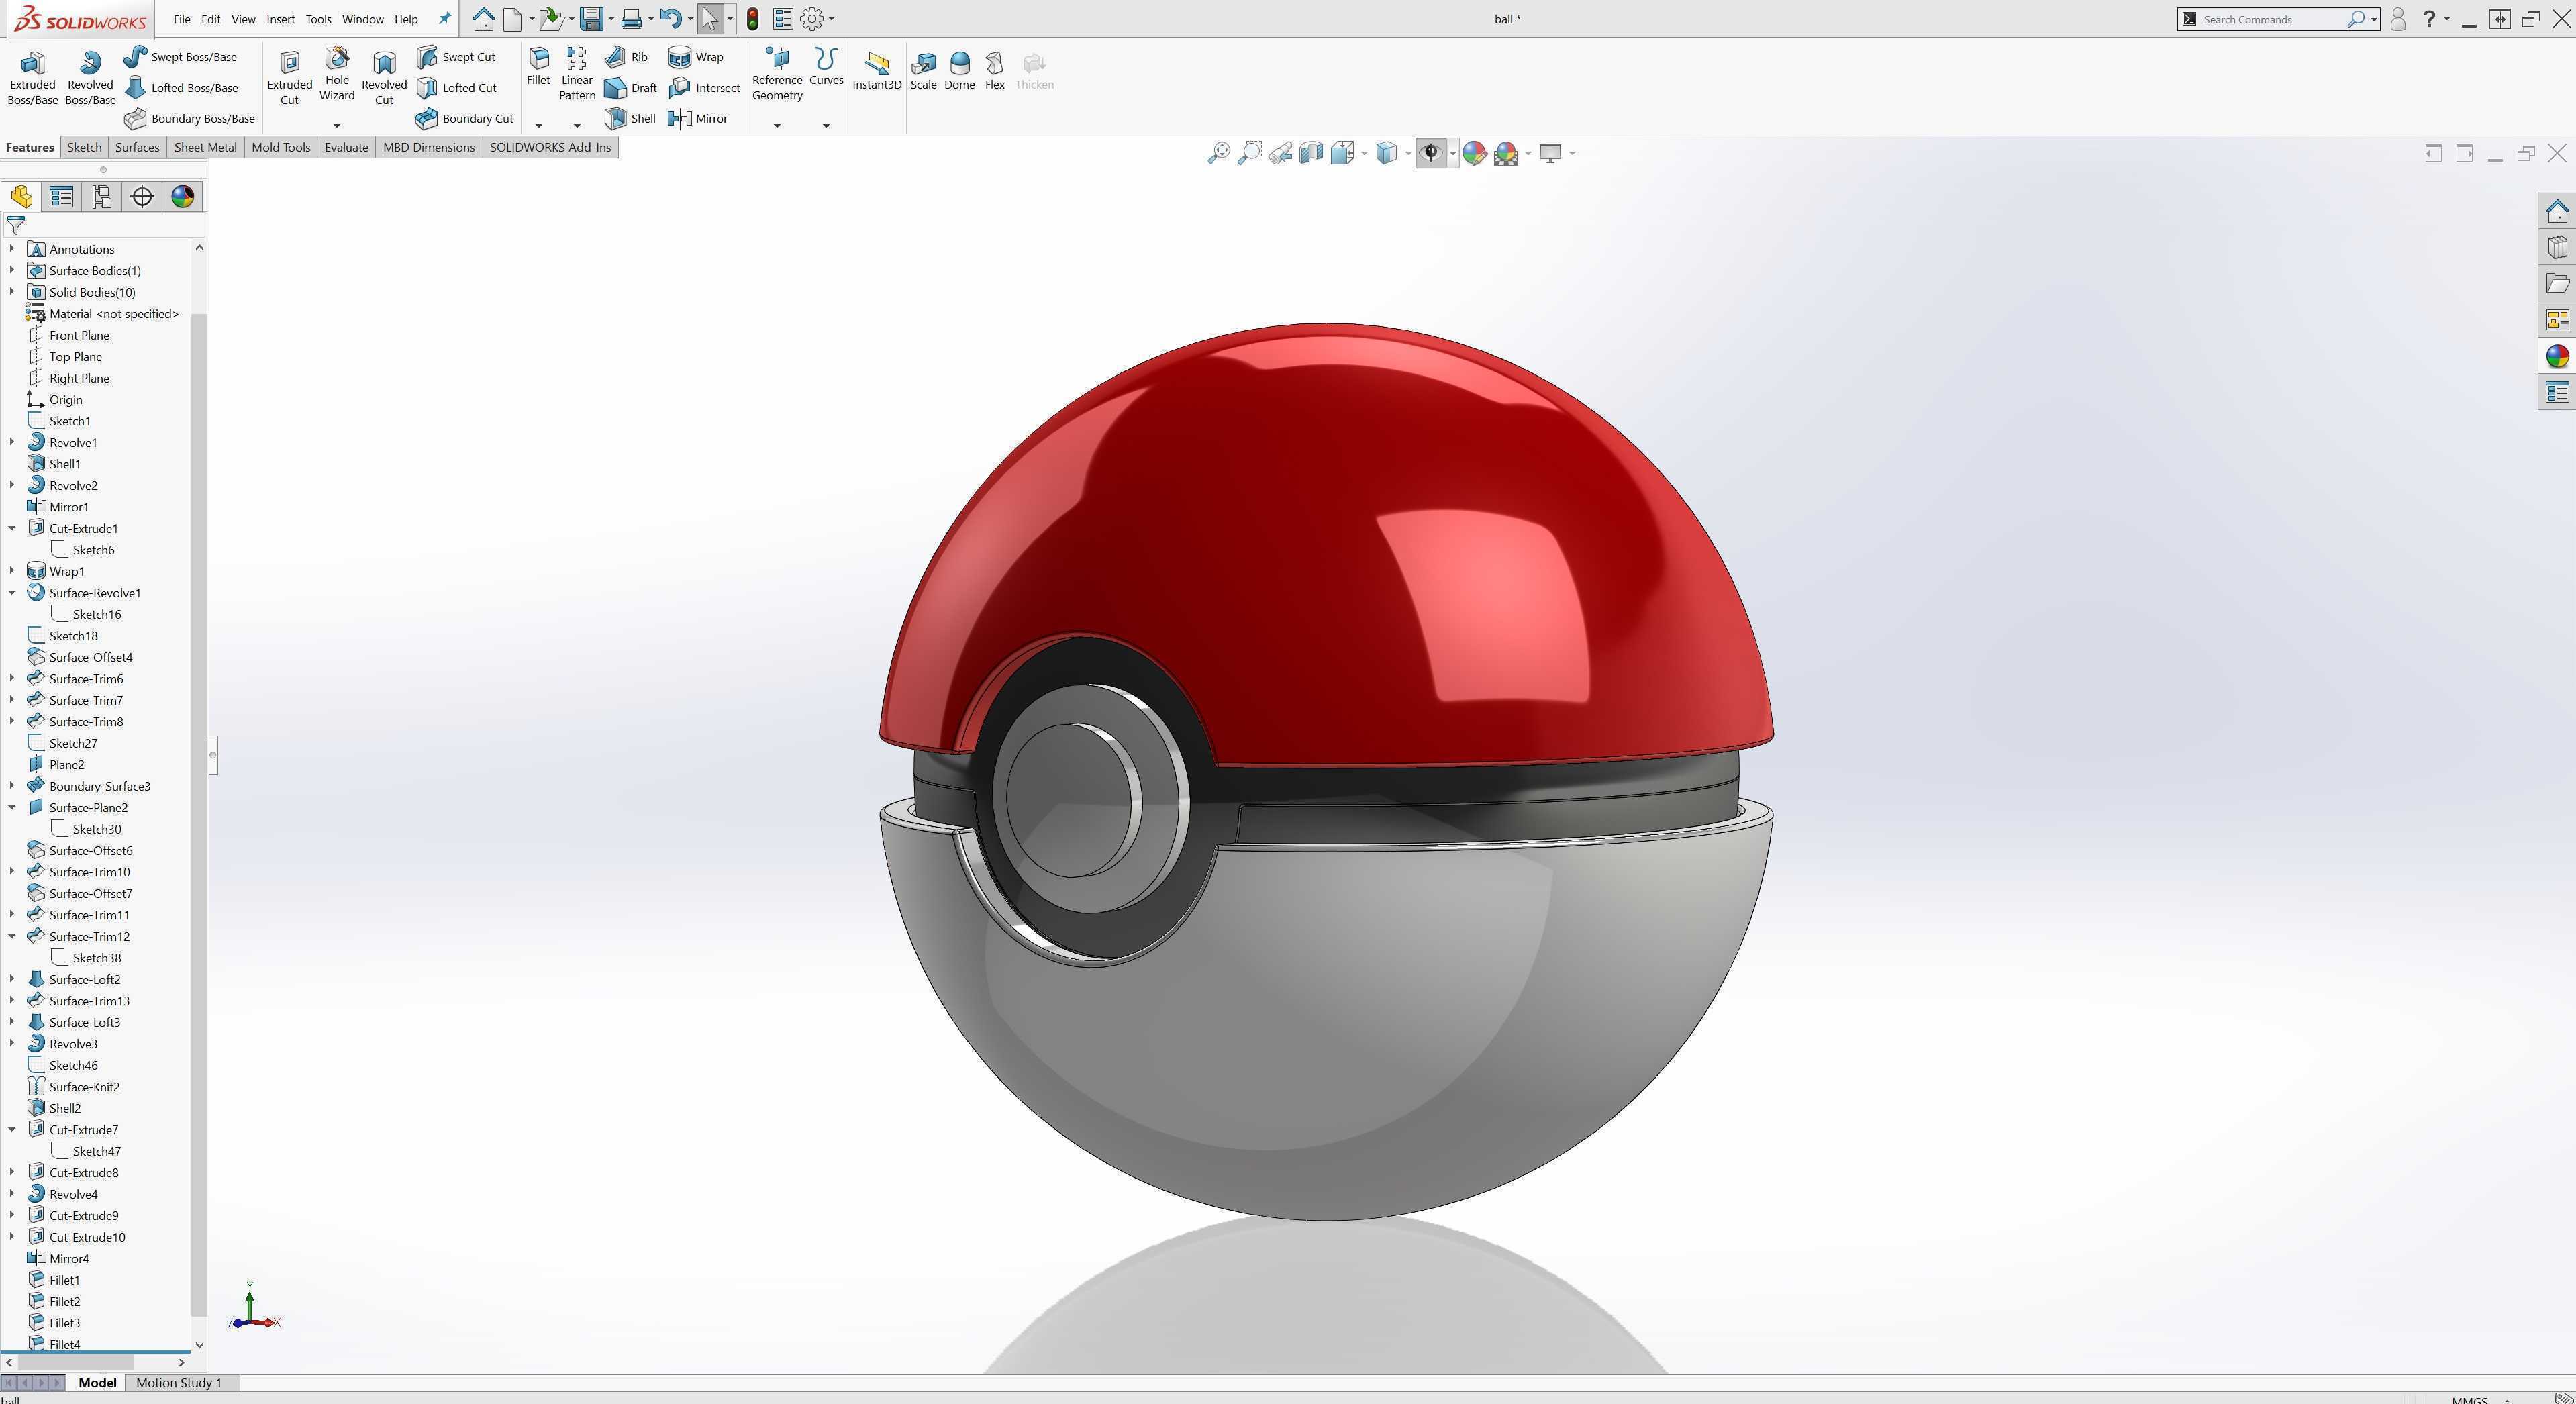Select Front Plane in the feature tree
Image resolution: width=2576 pixels, height=1404 pixels.
coord(79,335)
